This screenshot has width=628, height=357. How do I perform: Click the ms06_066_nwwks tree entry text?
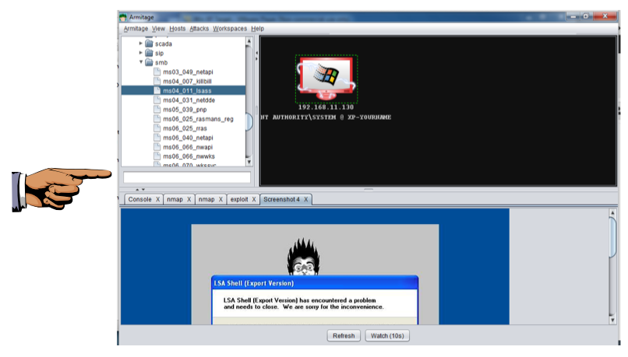click(x=189, y=156)
